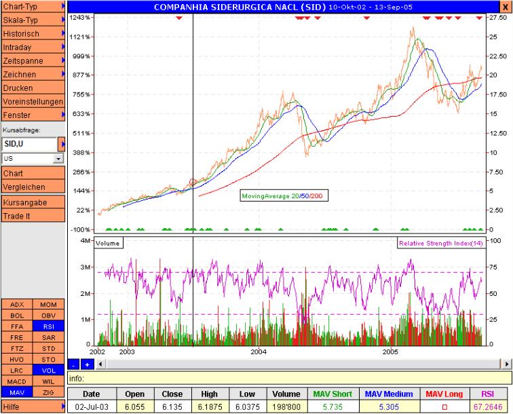Screen dimensions: 513x414
Task: Click the RSI column header
Action: point(487,394)
